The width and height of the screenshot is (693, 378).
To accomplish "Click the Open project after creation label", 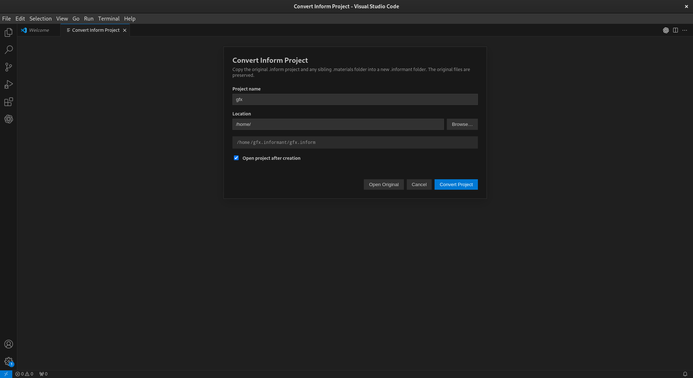I will (271, 158).
